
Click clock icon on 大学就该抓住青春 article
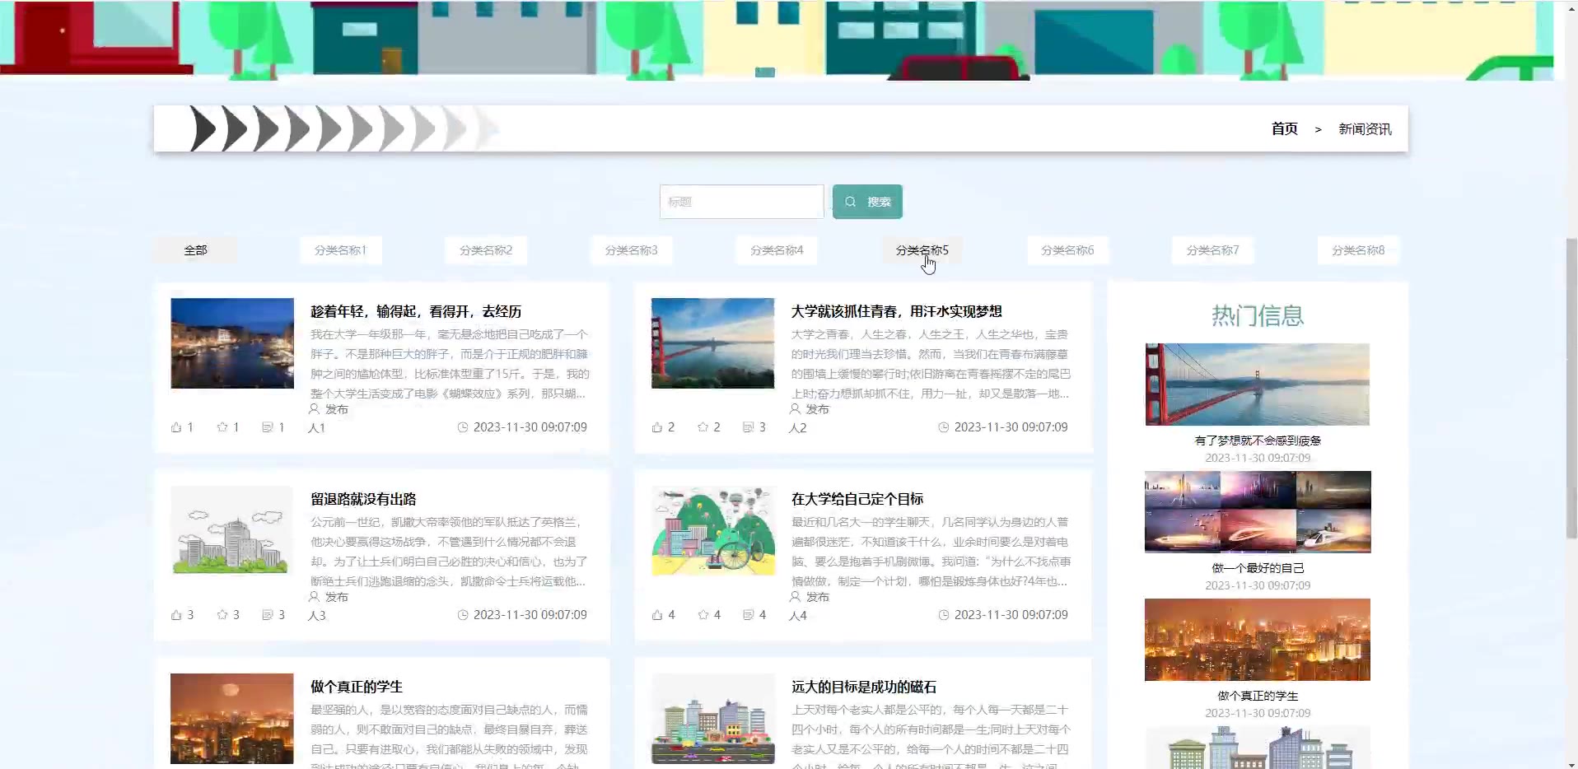point(944,427)
